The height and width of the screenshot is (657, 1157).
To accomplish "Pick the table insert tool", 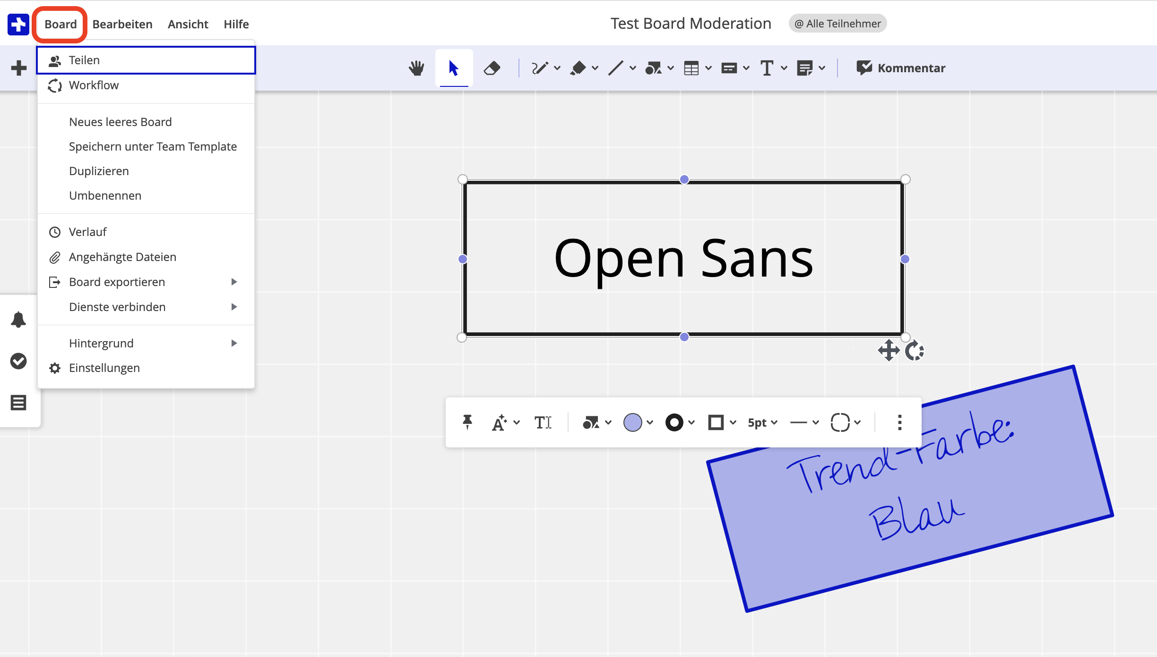I will tap(691, 68).
